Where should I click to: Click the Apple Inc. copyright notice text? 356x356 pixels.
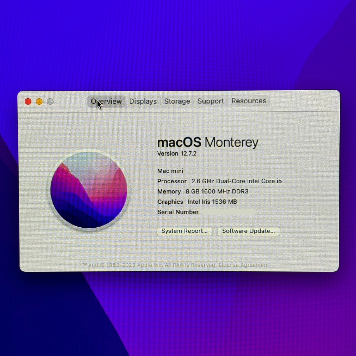pyautogui.click(x=149, y=265)
